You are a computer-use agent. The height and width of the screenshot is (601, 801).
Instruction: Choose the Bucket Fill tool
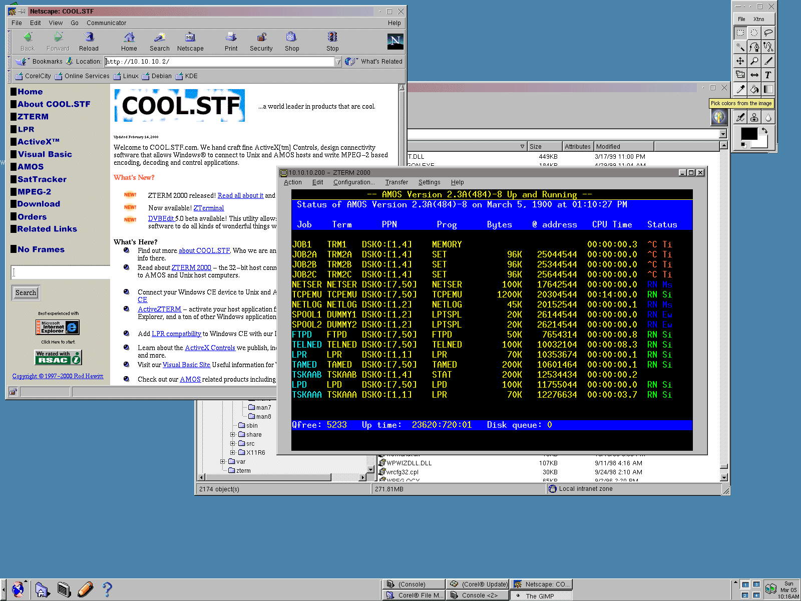tap(754, 89)
